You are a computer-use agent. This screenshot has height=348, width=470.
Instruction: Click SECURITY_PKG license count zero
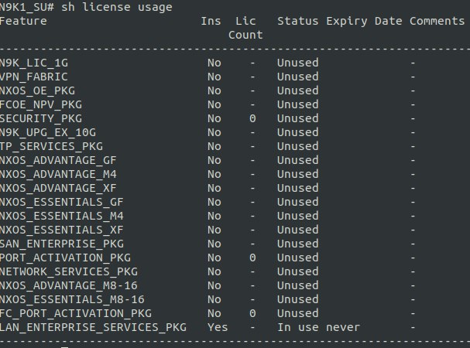[x=252, y=118]
